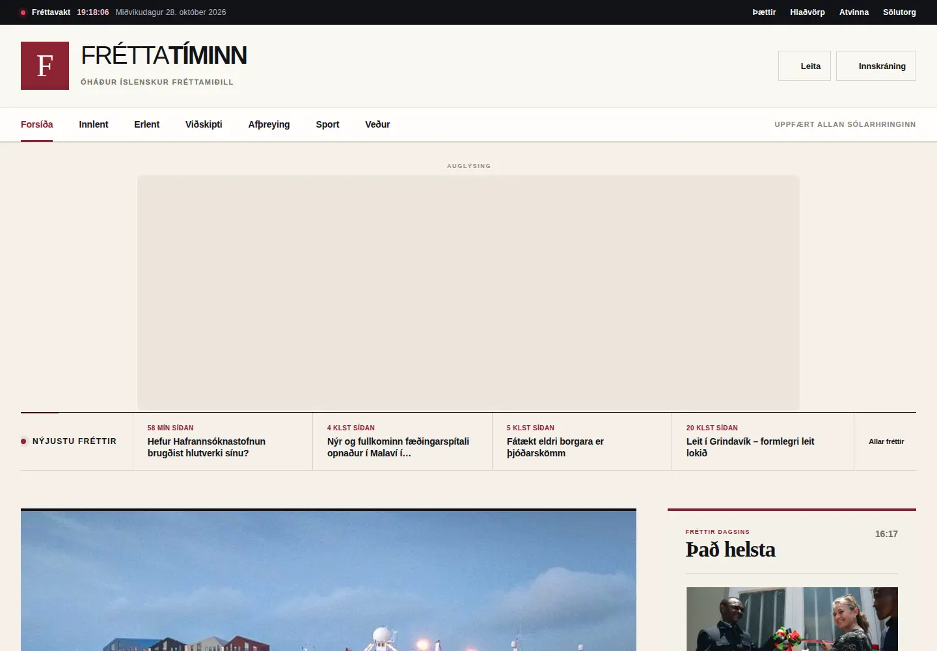Click the red F logo

tap(45, 66)
